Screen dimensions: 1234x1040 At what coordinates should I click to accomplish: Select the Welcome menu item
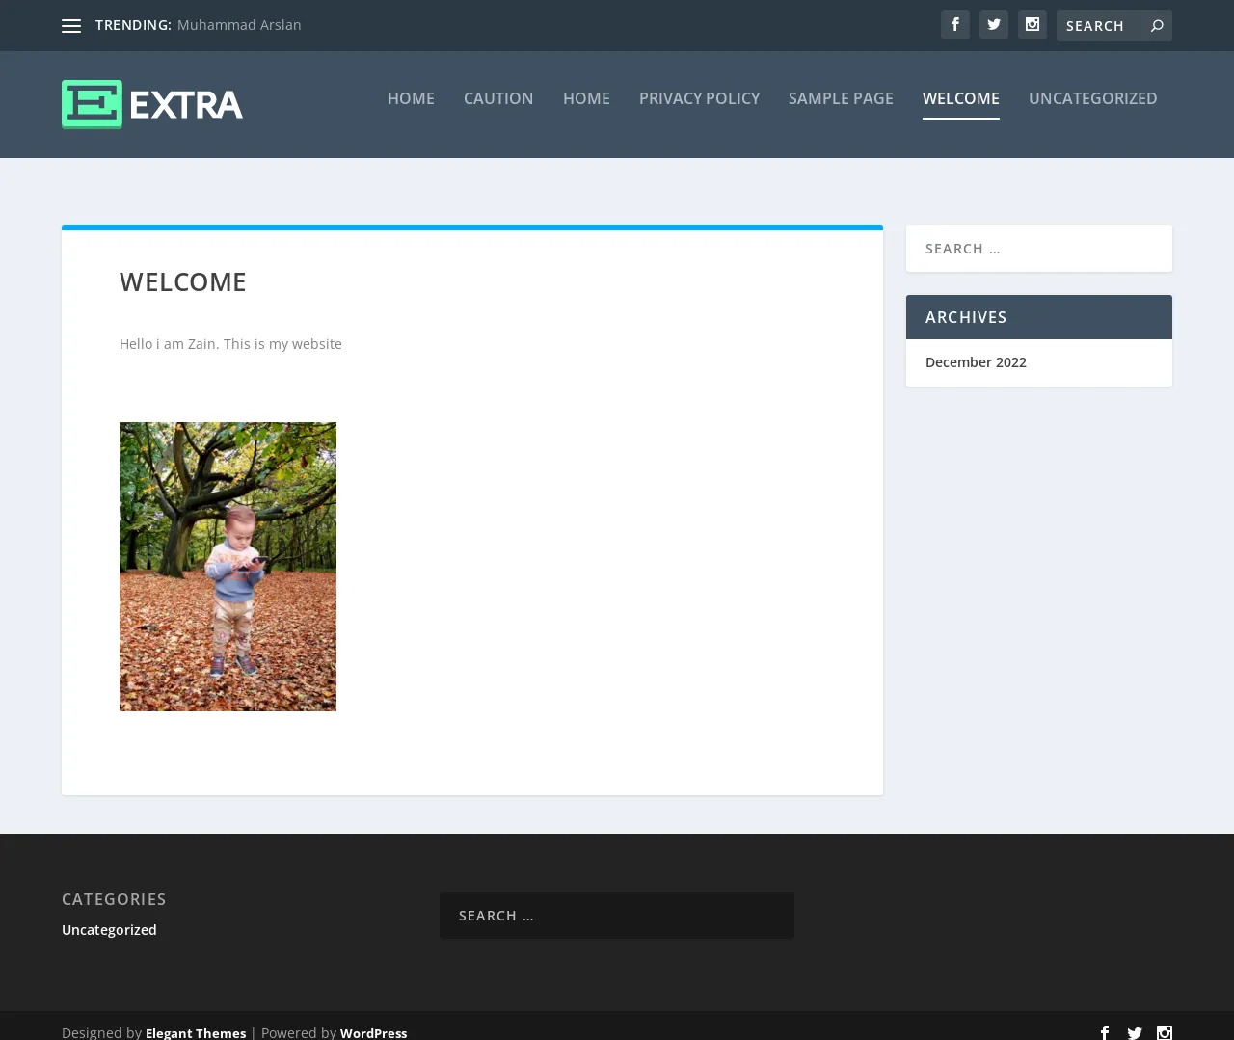point(961,98)
